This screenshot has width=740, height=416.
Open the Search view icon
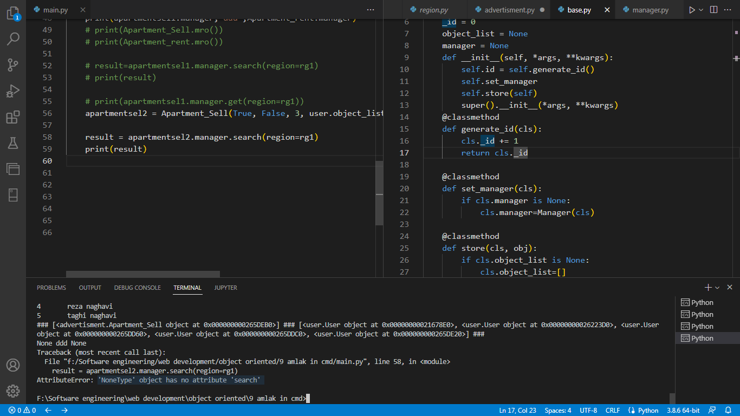(13, 39)
